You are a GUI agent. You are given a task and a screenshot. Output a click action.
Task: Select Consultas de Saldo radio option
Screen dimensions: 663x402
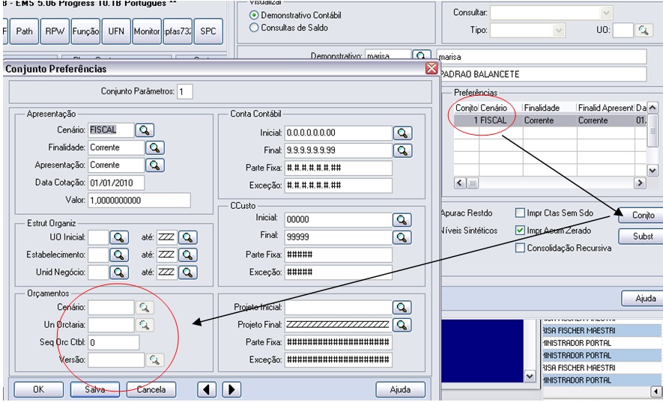[x=254, y=28]
